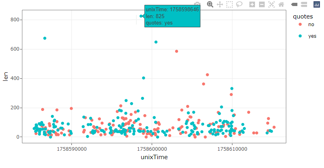Click the y-axis tick label 800

(x=15, y=20)
